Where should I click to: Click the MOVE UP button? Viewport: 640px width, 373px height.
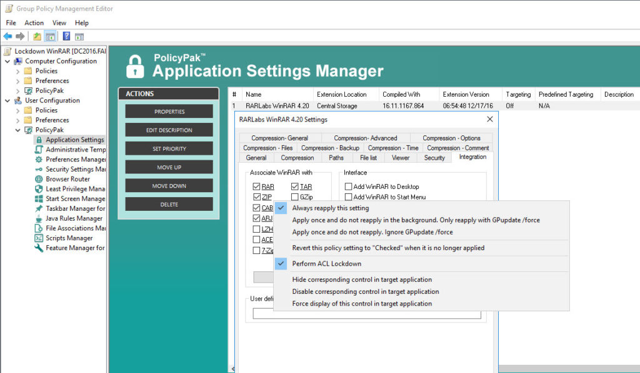(169, 167)
